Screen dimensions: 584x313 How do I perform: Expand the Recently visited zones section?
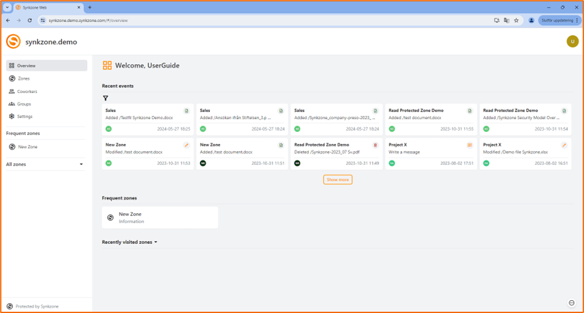click(x=130, y=242)
